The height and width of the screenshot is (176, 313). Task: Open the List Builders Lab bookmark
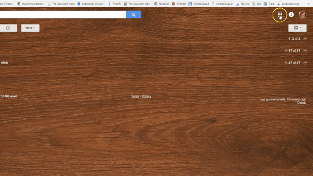click(288, 4)
